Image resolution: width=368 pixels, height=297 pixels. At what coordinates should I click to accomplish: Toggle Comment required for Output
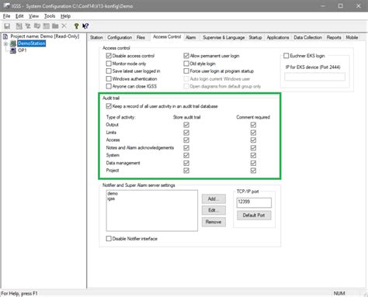click(253, 125)
